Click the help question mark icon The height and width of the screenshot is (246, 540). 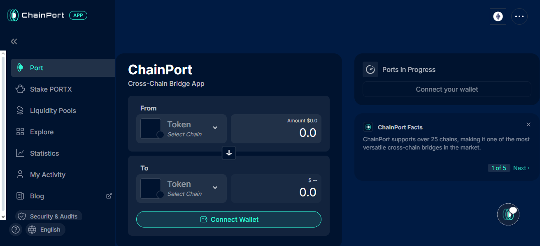16,230
